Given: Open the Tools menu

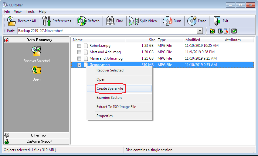Looking at the screenshot, I should (x=30, y=12).
